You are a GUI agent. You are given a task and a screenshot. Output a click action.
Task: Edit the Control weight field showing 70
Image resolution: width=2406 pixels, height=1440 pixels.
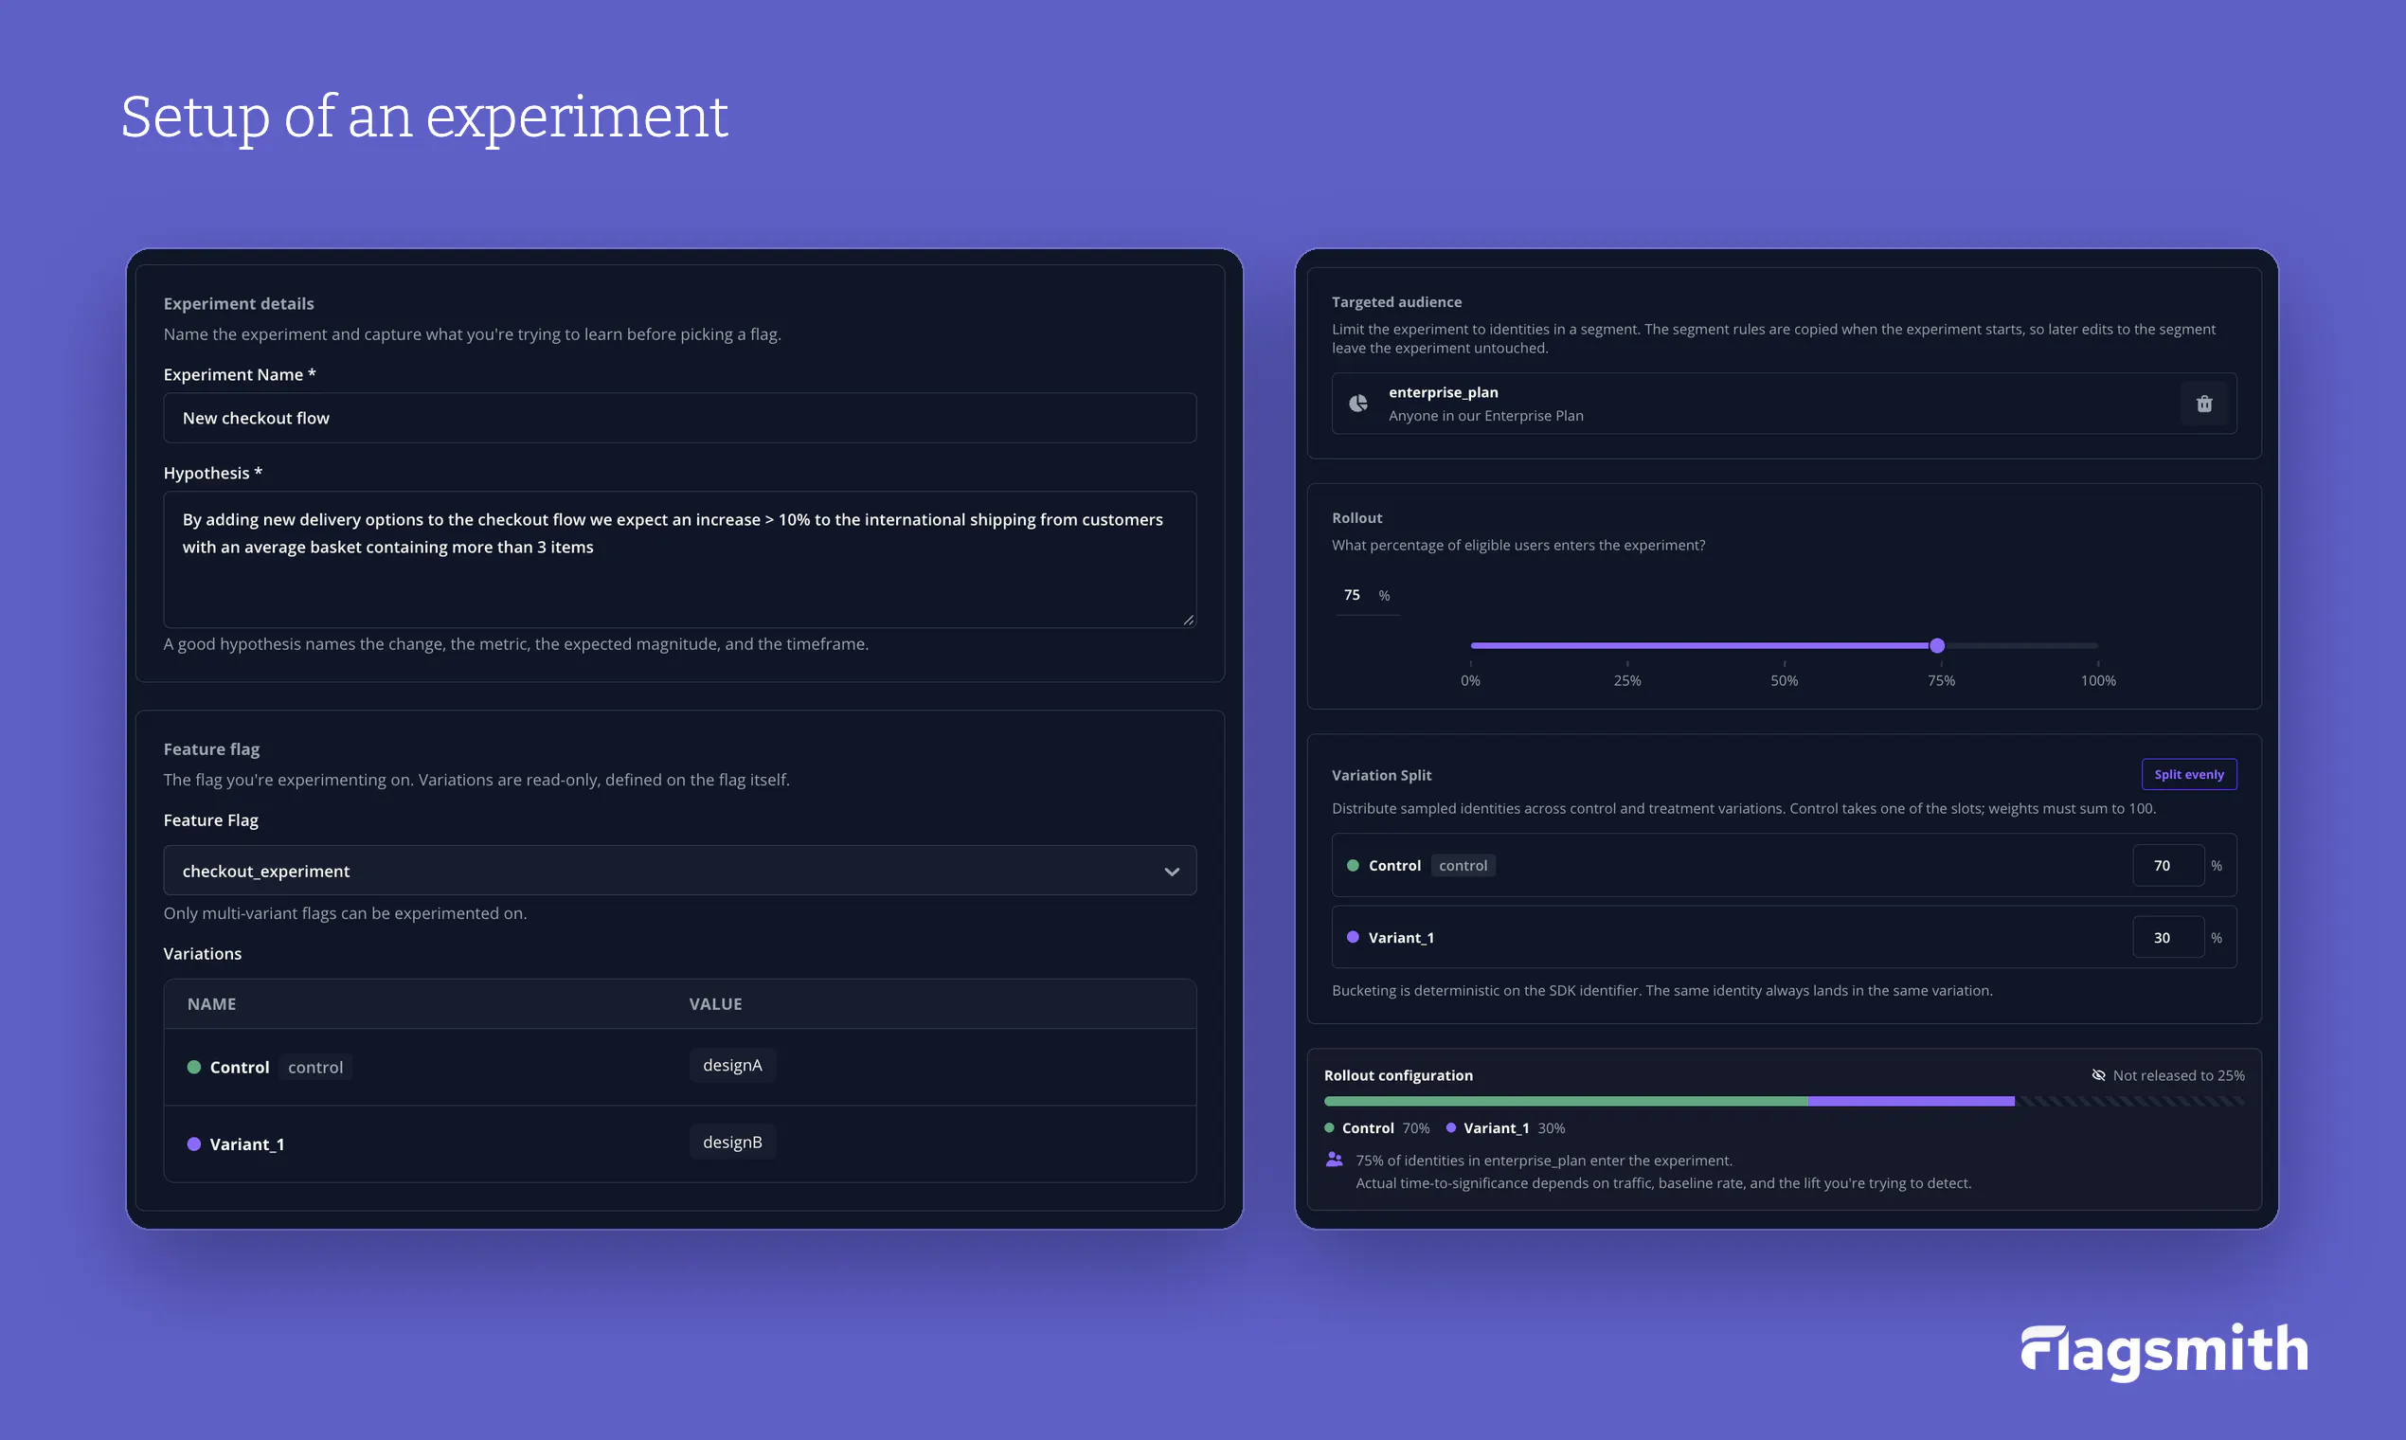coord(2167,866)
